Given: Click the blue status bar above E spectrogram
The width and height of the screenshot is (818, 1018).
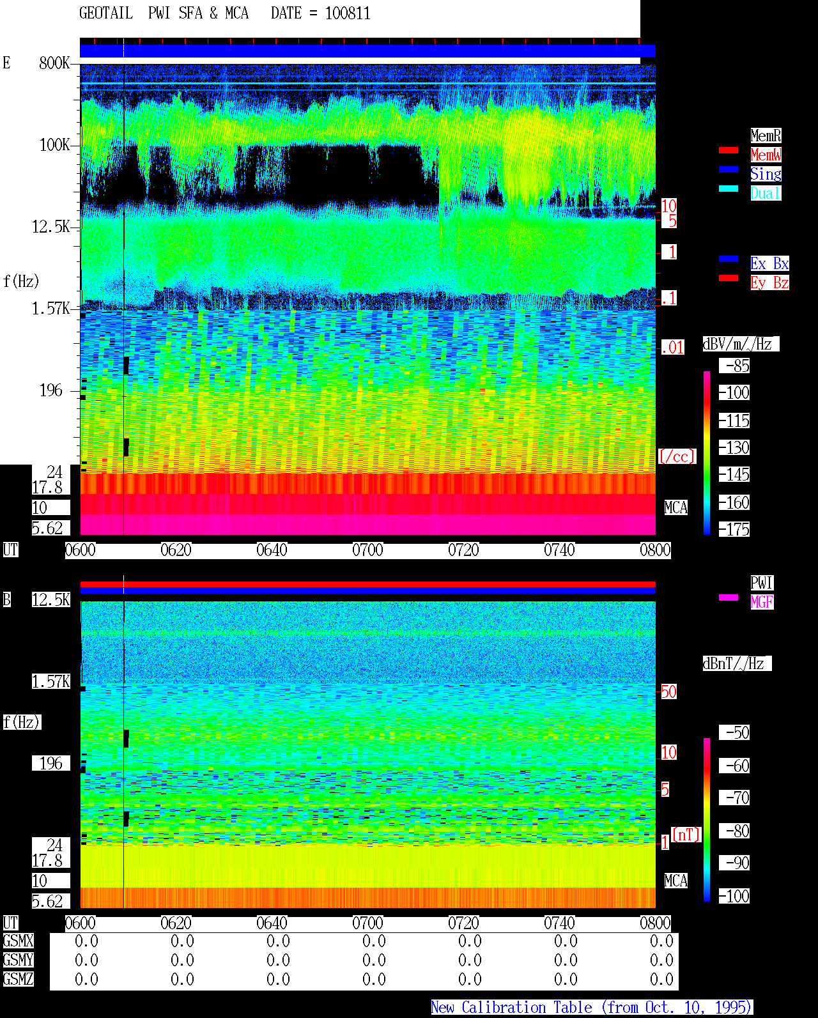Looking at the screenshot, I should 367,51.
